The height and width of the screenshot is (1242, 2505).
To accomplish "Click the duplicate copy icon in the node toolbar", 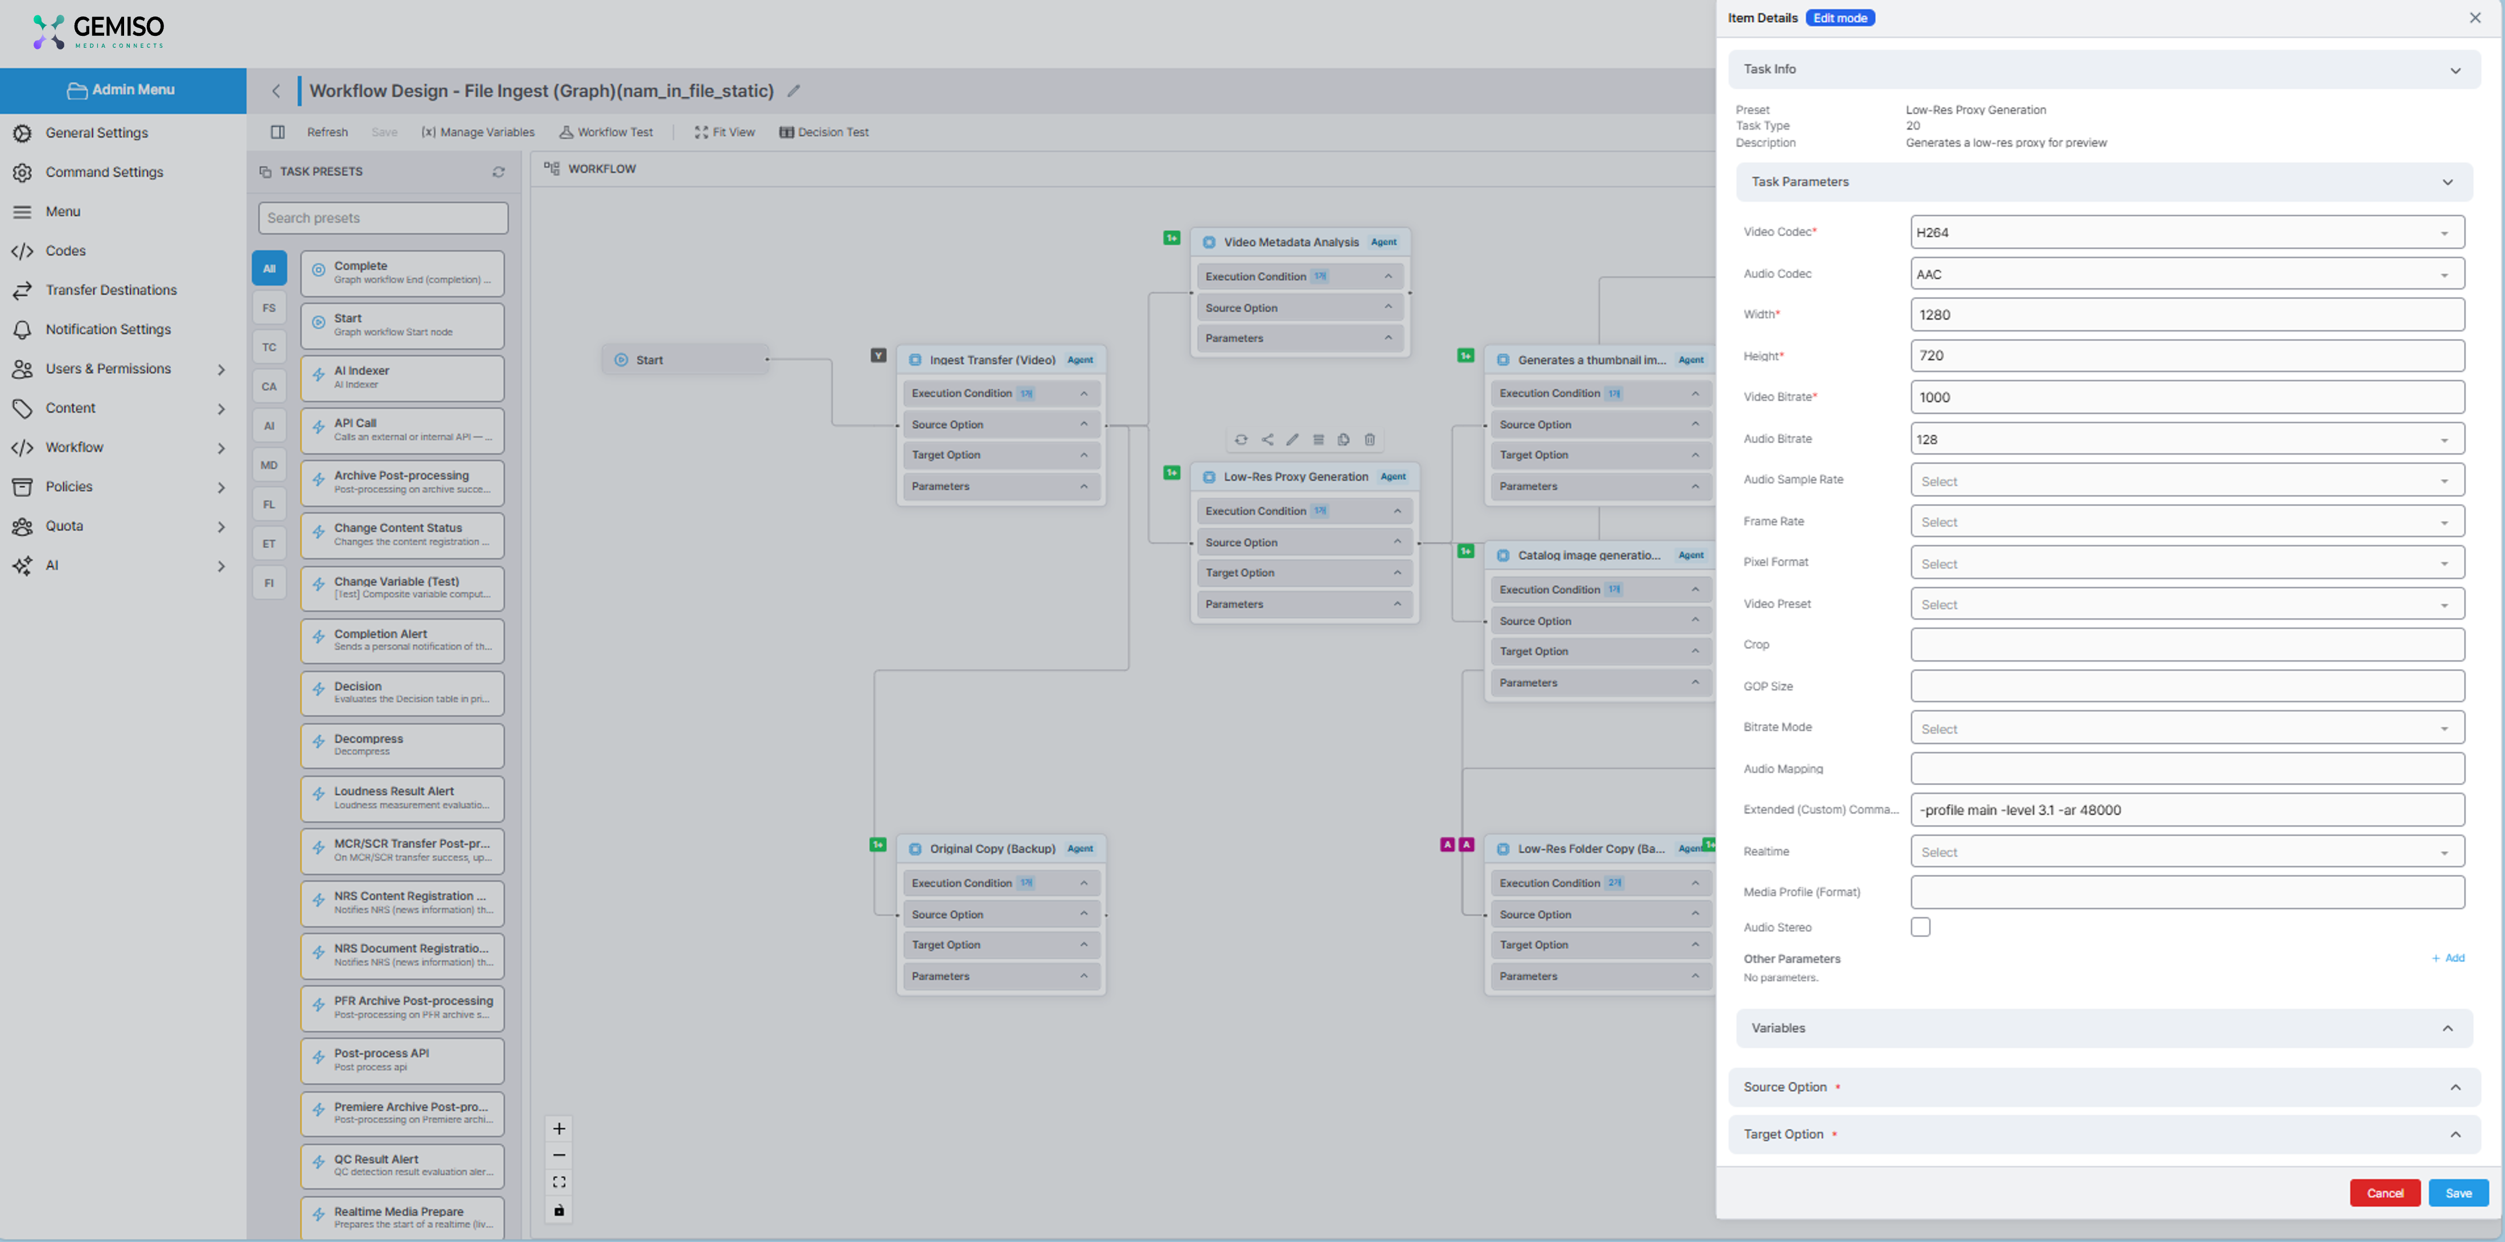I will (x=1344, y=439).
